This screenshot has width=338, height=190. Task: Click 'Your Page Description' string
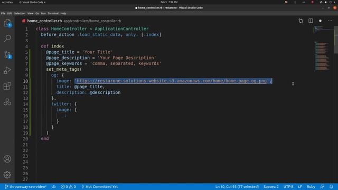pos(127,58)
